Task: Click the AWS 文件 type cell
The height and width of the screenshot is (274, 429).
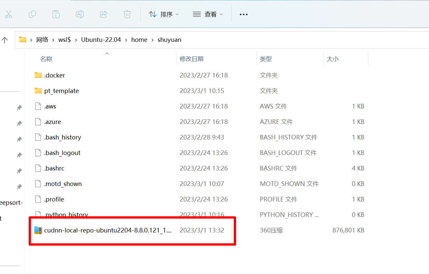Action: (273, 106)
